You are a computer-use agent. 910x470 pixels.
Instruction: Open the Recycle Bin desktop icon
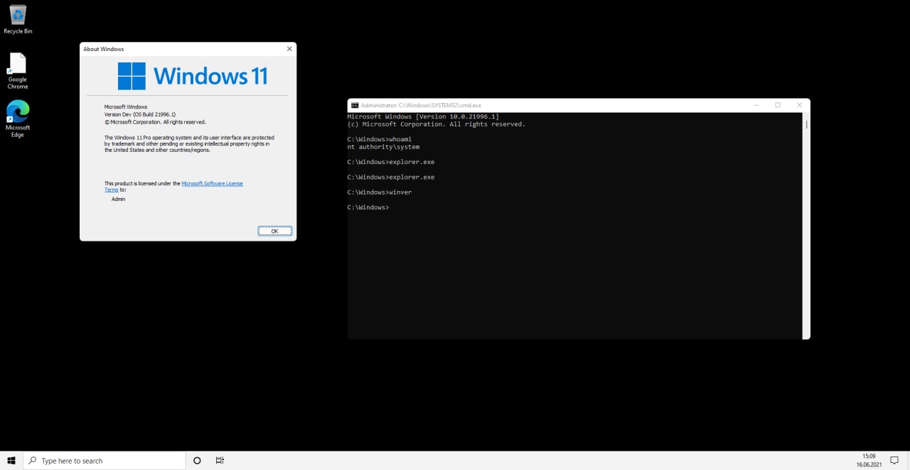click(18, 19)
